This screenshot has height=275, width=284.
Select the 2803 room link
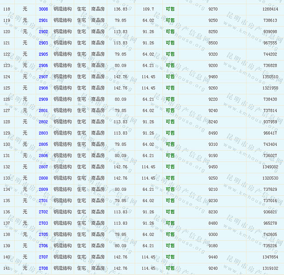point(43,133)
